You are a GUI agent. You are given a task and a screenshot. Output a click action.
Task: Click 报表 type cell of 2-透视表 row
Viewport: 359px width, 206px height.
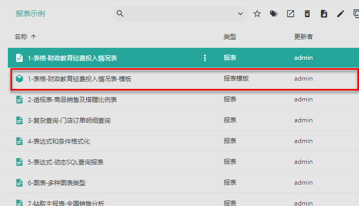pyautogui.click(x=229, y=99)
